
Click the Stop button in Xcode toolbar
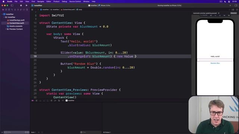[21, 6]
